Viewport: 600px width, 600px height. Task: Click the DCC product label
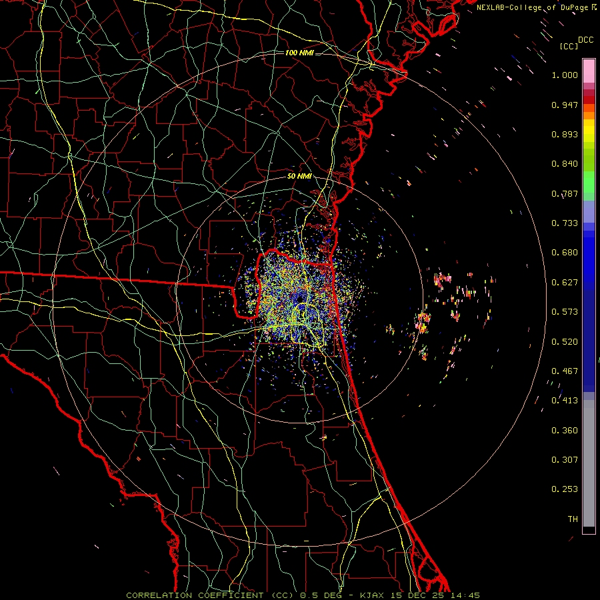[585, 40]
